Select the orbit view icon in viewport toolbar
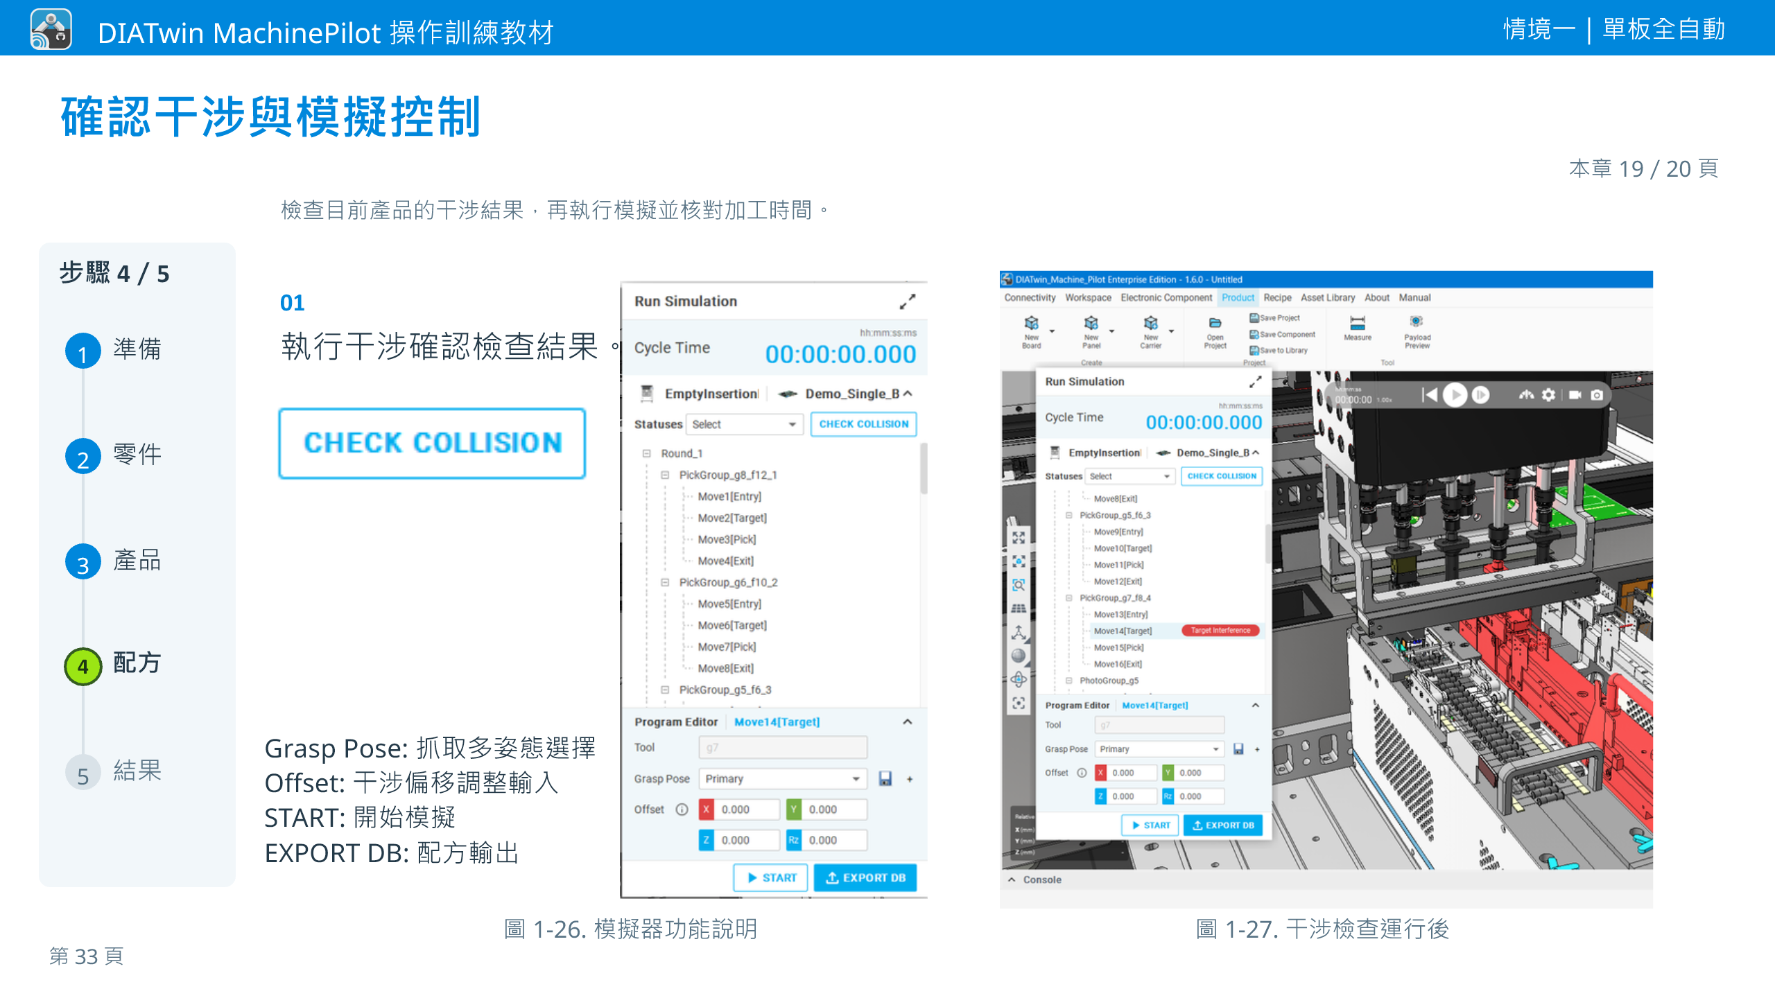The height and width of the screenshot is (998, 1775). click(x=1019, y=679)
